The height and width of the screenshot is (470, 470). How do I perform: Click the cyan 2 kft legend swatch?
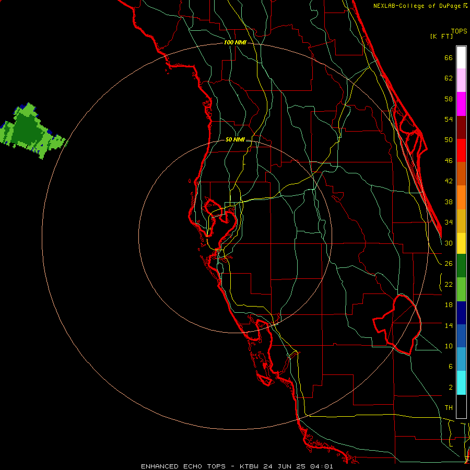(x=461, y=383)
